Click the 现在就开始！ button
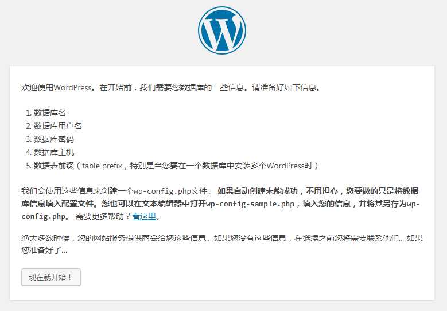 click(51, 277)
